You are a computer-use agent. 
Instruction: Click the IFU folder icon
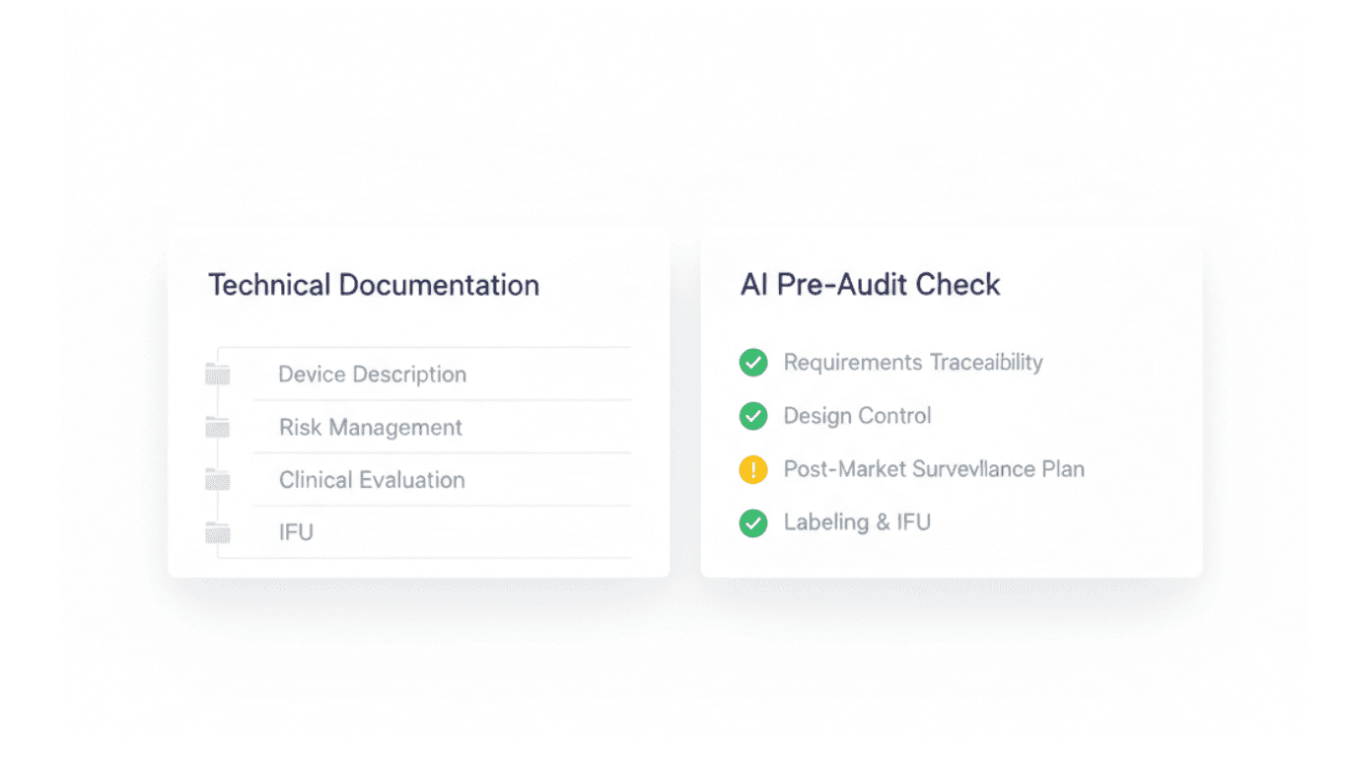click(218, 532)
